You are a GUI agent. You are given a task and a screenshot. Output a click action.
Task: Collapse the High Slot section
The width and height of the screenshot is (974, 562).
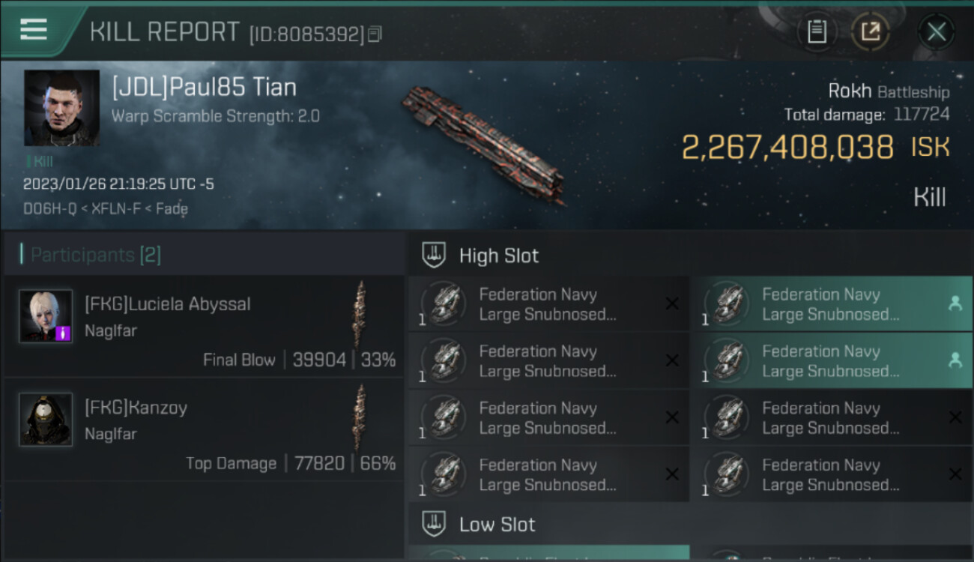pyautogui.click(x=498, y=256)
